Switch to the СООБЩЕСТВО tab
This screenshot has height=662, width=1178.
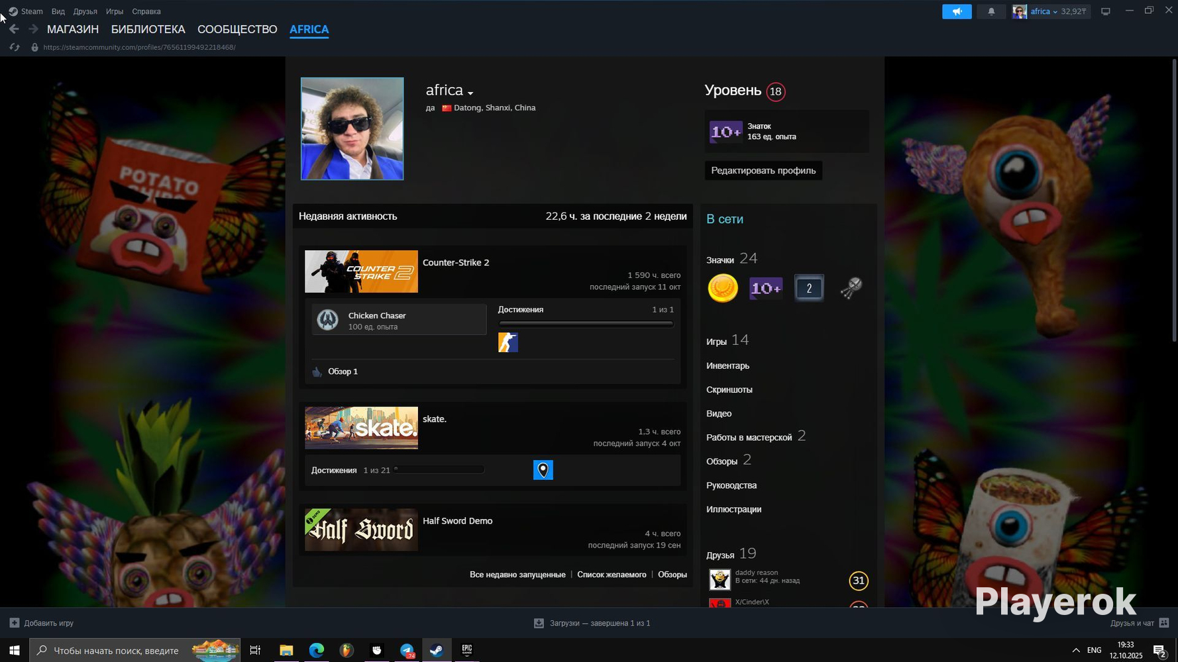(237, 29)
